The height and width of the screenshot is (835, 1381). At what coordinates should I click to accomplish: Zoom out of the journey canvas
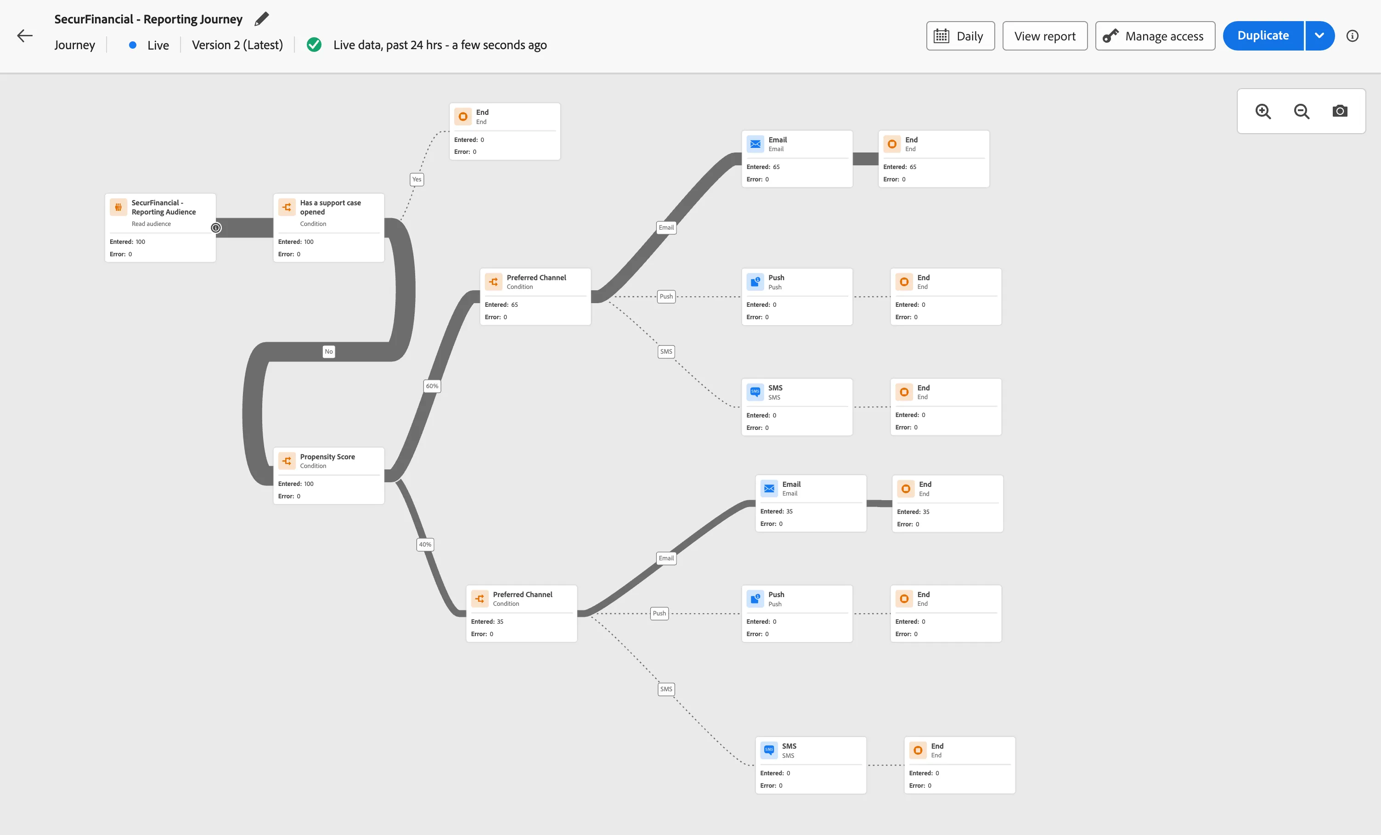tap(1302, 111)
